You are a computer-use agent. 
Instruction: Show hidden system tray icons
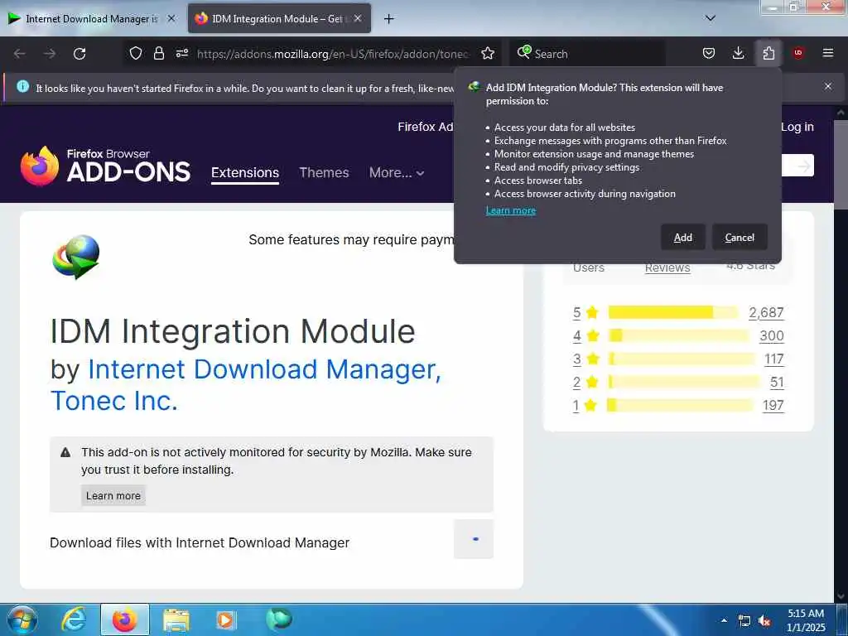point(724,620)
